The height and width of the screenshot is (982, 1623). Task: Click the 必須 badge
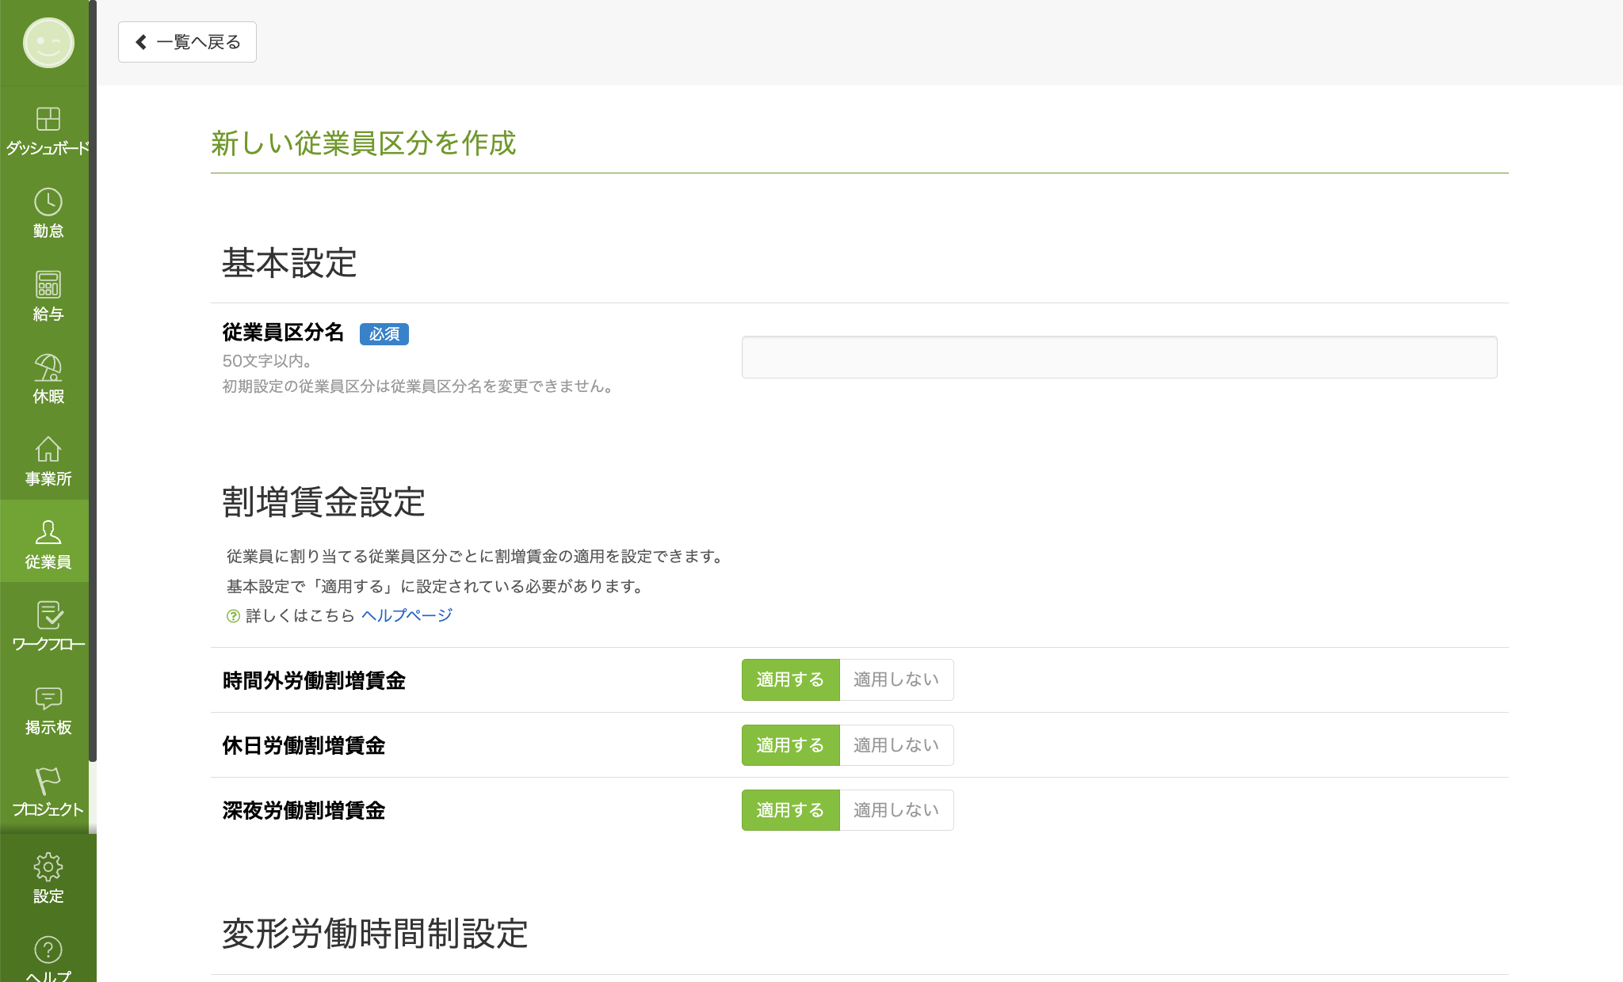(384, 334)
